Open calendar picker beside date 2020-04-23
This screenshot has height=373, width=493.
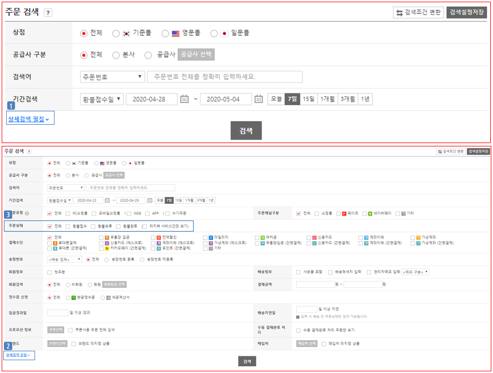coord(107,200)
